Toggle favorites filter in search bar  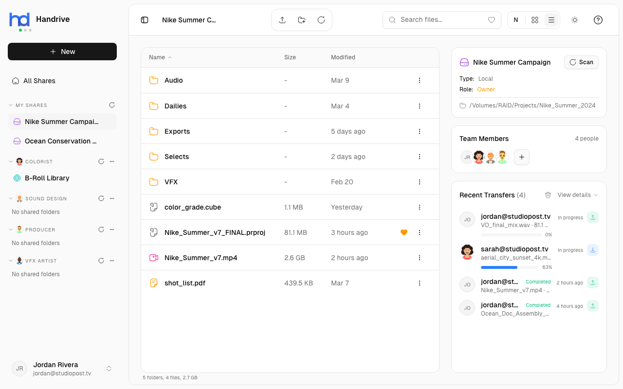coord(492,20)
